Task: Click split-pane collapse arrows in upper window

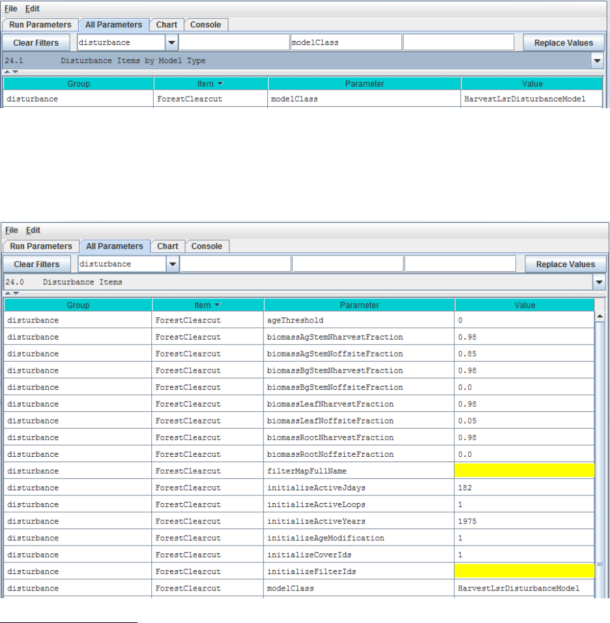Action: (x=11, y=72)
